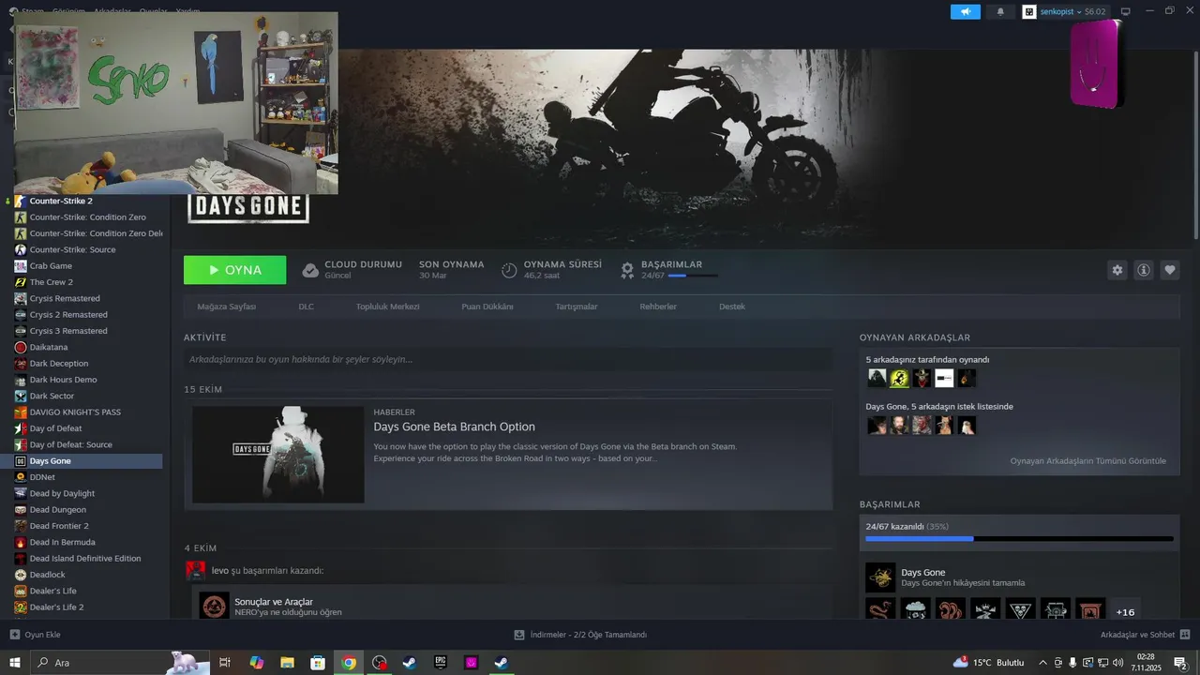The height and width of the screenshot is (675, 1200).
Task: Open Steam announcements megaphone button
Action: (x=965, y=11)
